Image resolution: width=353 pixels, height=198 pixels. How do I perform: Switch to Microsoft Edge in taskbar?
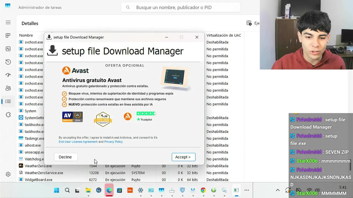pyautogui.click(x=109, y=190)
